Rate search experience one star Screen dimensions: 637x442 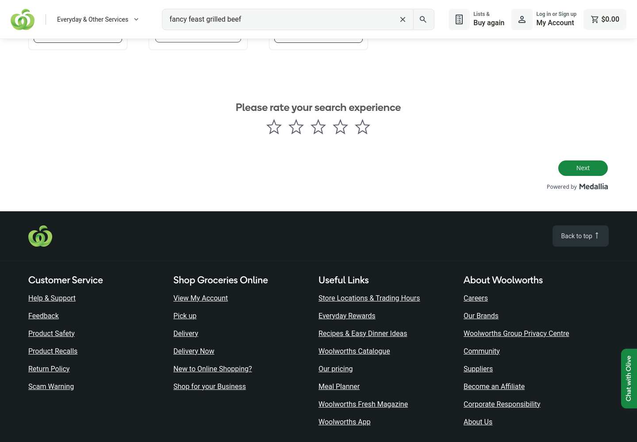coord(274,127)
